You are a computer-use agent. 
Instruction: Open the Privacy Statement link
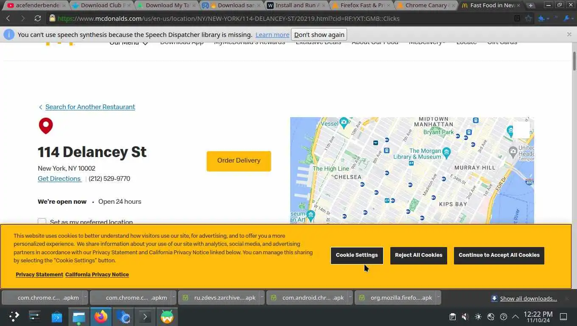pos(39,275)
